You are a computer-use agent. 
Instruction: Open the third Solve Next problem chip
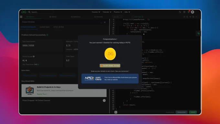(67, 75)
